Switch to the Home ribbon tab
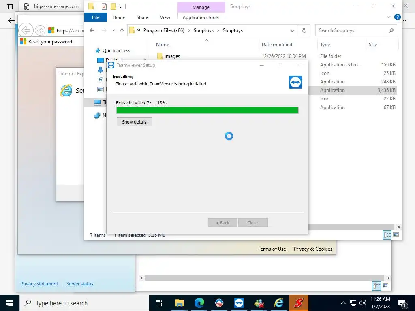The height and width of the screenshot is (311, 415). 119,17
